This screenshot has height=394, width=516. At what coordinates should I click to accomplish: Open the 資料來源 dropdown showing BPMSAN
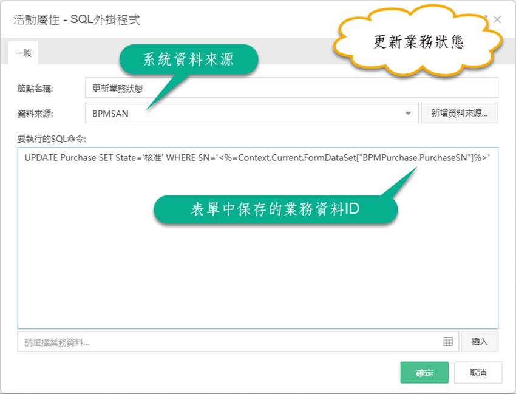(x=252, y=113)
